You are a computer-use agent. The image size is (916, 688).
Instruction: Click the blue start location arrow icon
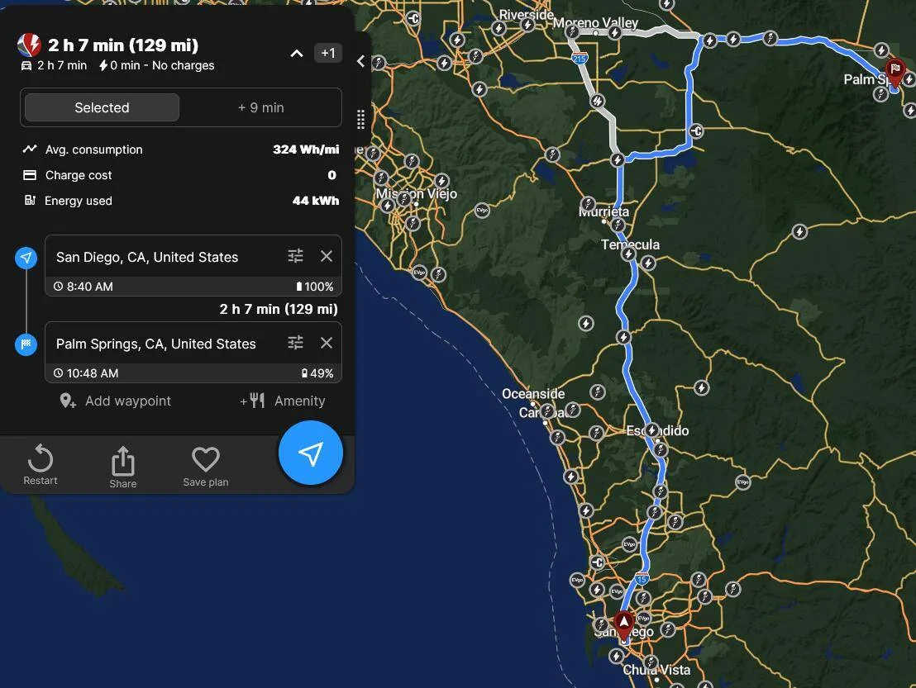(26, 258)
